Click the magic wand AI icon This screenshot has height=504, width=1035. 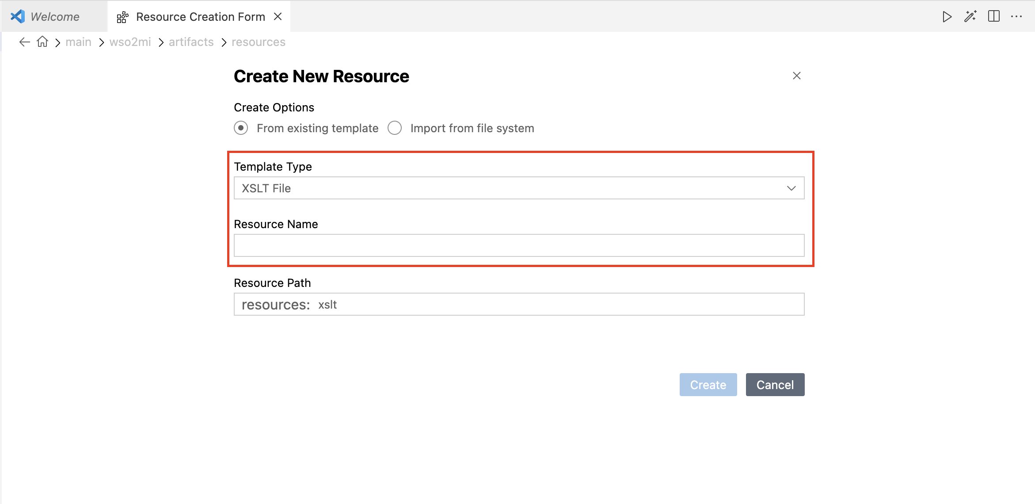point(970,17)
